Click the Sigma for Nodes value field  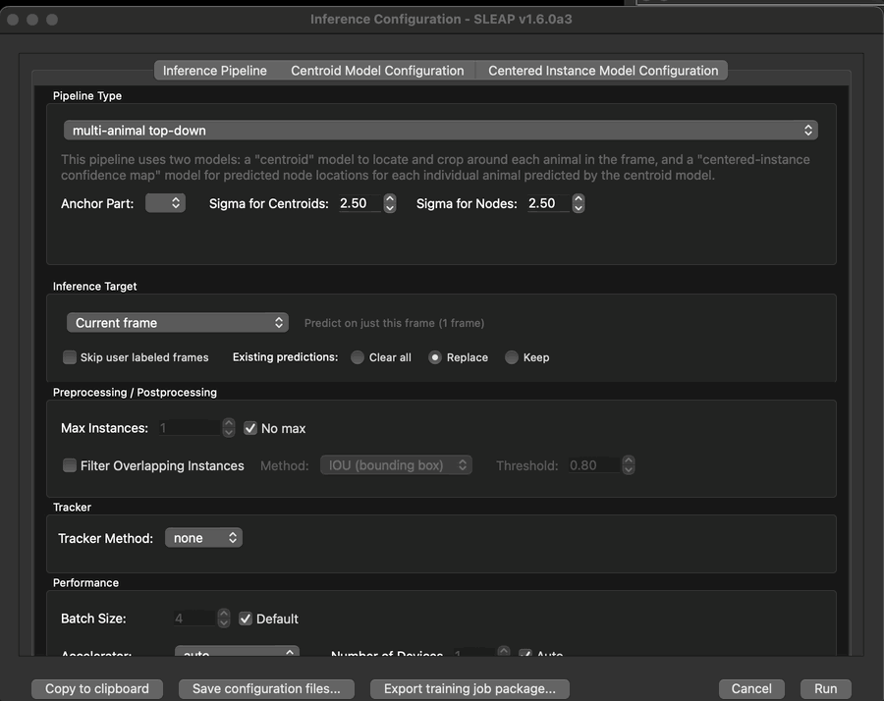[548, 203]
